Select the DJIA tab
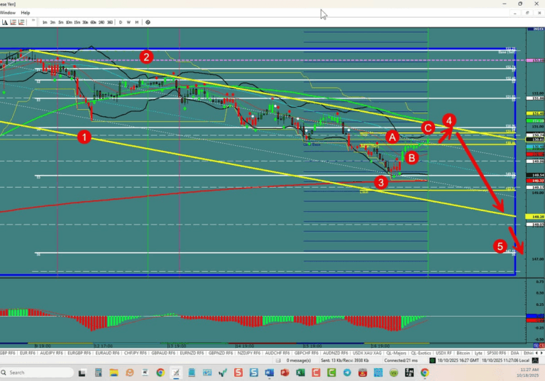Viewport: 545px width, 381px height. click(x=514, y=353)
